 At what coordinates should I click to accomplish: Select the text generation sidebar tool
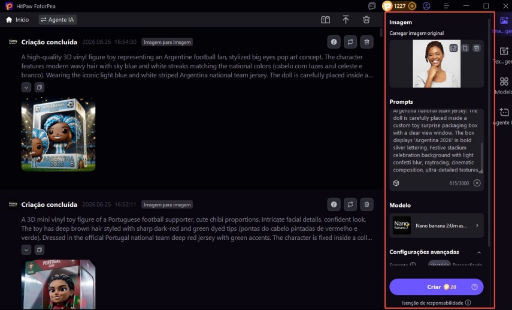pyautogui.click(x=504, y=55)
